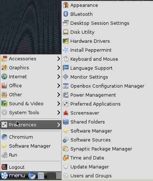Open the Office category
The height and width of the screenshot is (181, 153).
click(31, 85)
